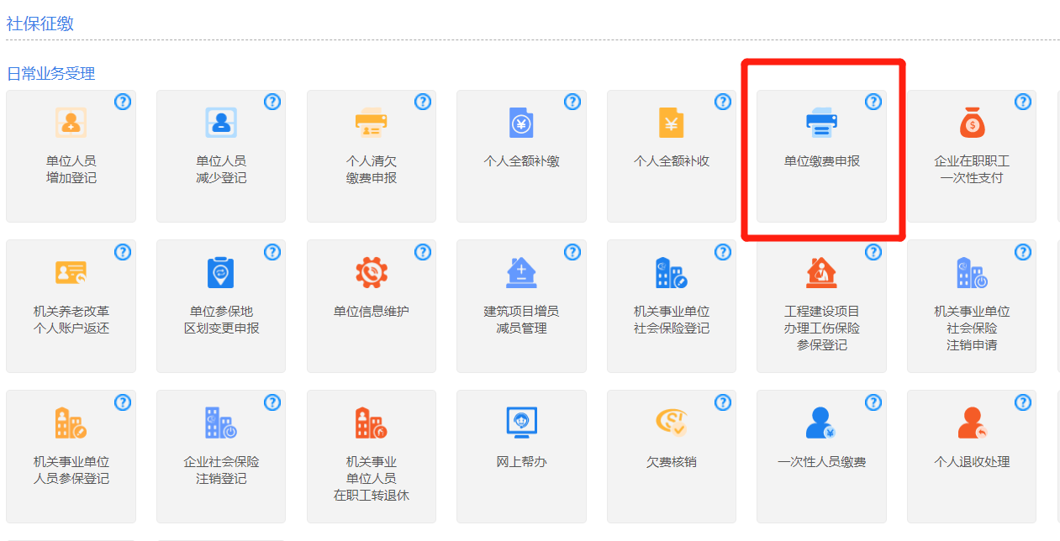This screenshot has width=1060, height=541.
Task: Click the 社保征缴 page title
Action: (40, 24)
